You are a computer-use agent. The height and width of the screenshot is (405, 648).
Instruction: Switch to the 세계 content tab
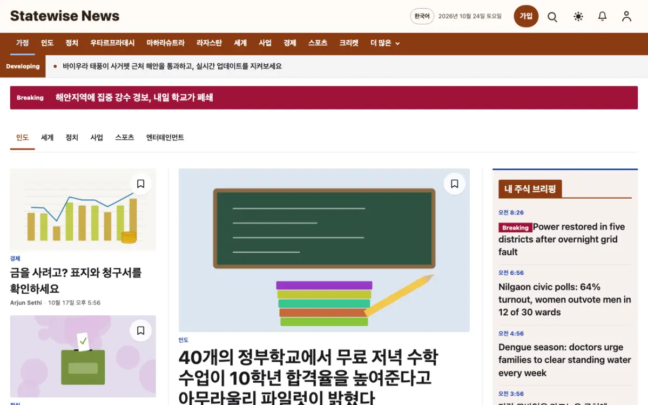[48, 138]
